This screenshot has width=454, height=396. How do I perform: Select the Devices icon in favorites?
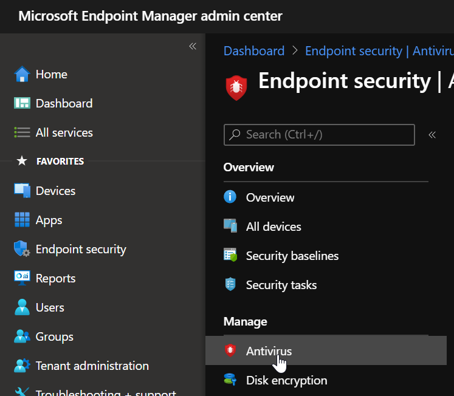pos(22,191)
